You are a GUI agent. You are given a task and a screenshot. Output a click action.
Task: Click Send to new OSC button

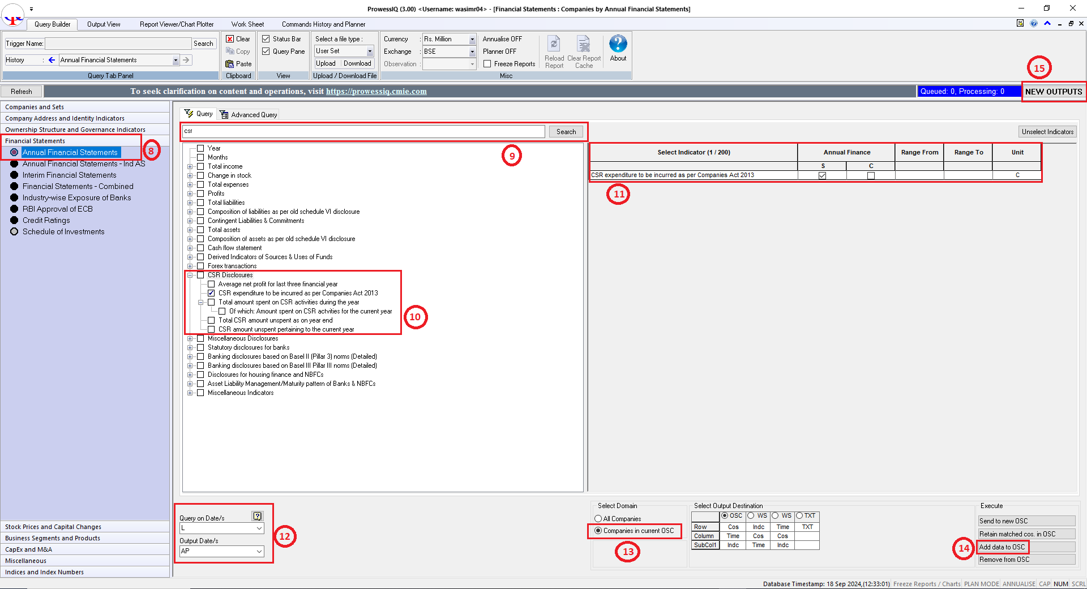click(1026, 521)
